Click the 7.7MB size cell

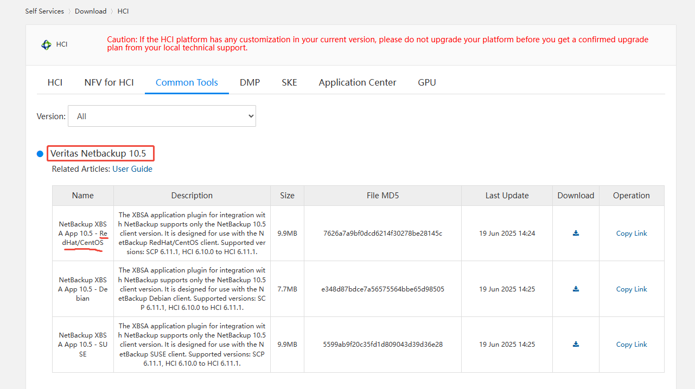pyautogui.click(x=288, y=289)
